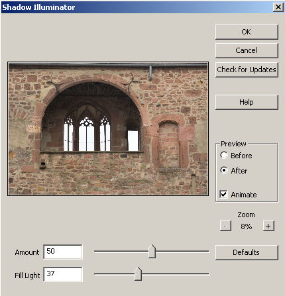
Task: Open the Help button
Action: coord(247,102)
